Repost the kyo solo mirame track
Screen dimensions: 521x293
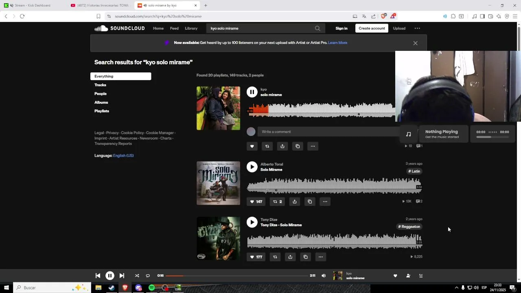(x=267, y=146)
